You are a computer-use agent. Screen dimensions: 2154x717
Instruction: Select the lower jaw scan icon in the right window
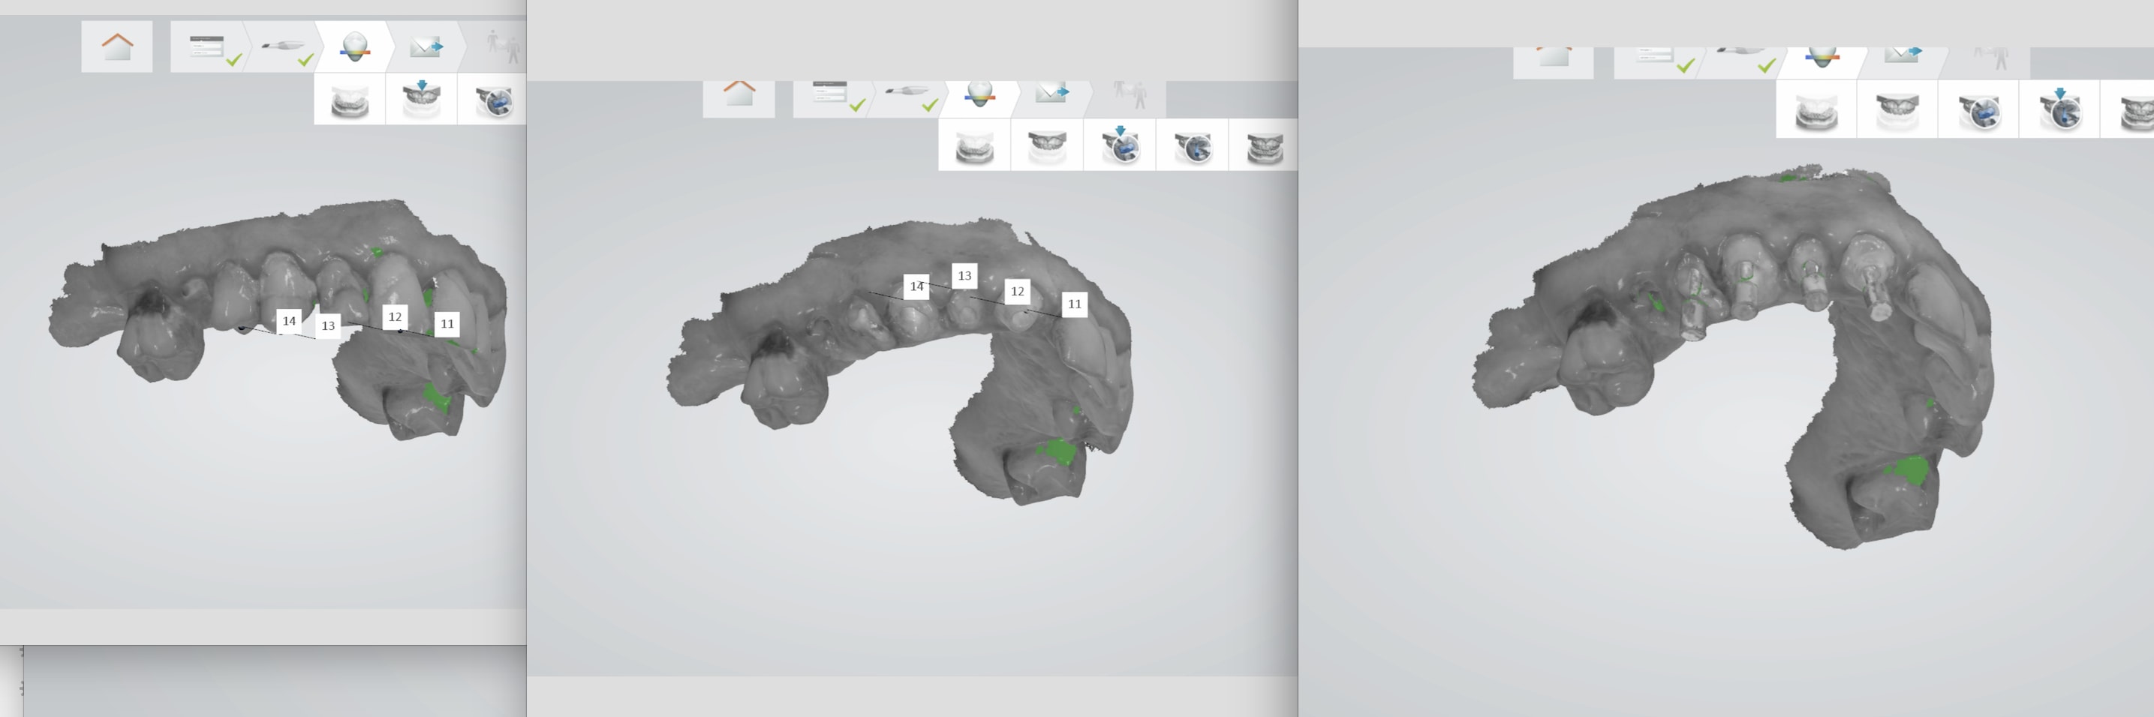pyautogui.click(x=1816, y=110)
